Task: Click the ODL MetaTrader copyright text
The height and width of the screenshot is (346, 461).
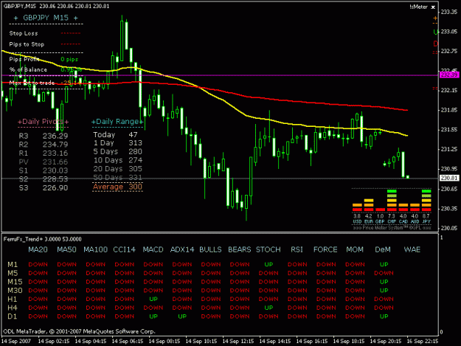Action: [x=79, y=331]
